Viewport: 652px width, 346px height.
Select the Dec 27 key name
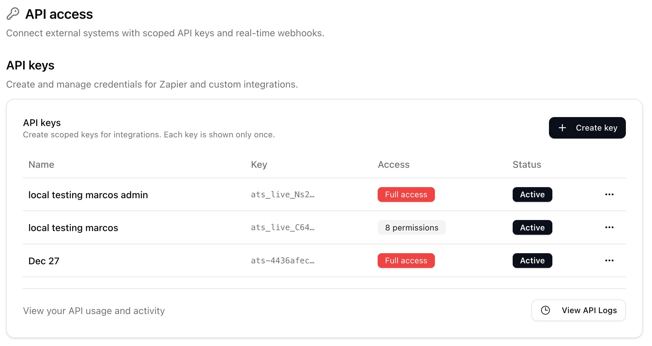coord(44,261)
